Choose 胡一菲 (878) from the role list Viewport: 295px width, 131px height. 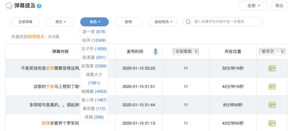[x=94, y=32]
